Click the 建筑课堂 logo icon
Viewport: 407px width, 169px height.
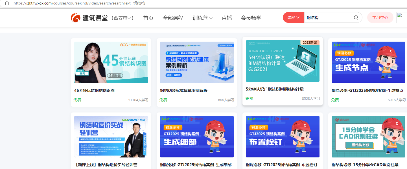pos(76,18)
